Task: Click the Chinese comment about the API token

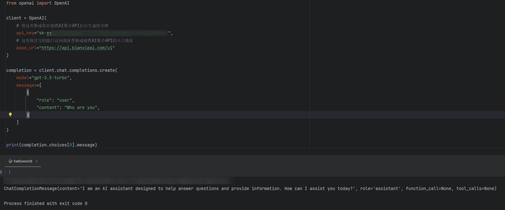Action: point(62,25)
